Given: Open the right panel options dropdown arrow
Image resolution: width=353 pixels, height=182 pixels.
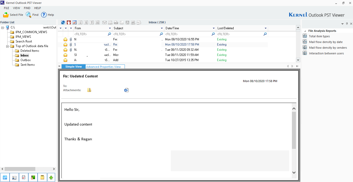Looking at the screenshot, I should tap(343, 24).
